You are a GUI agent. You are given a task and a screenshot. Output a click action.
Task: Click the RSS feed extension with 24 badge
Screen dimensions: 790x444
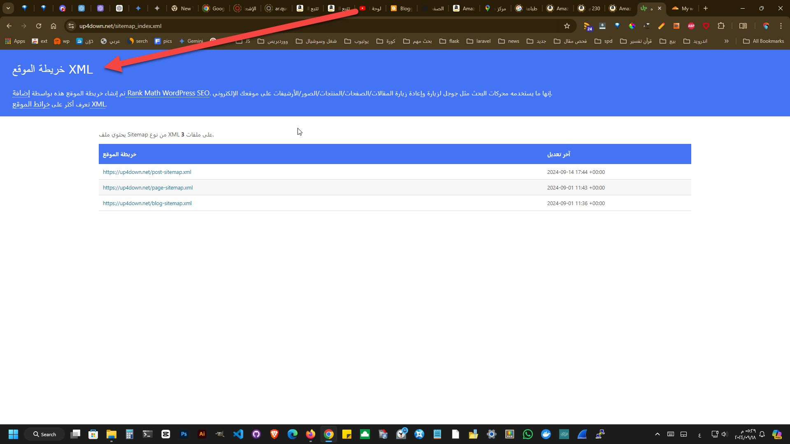588,26
